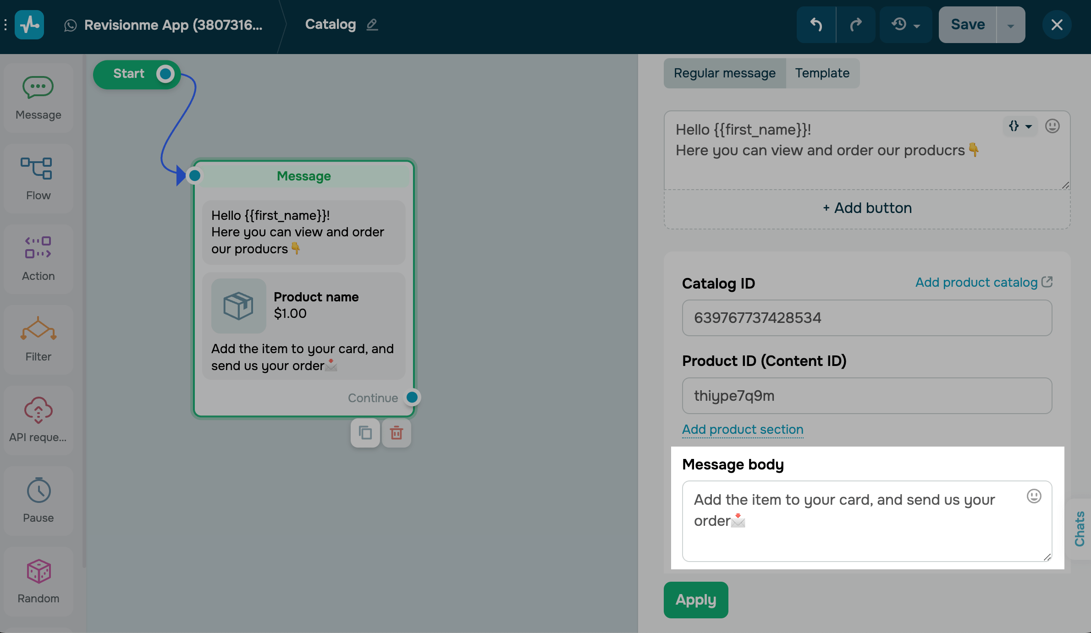Switch to the Regular message tab
Screen dimensions: 1091x633
pos(724,73)
